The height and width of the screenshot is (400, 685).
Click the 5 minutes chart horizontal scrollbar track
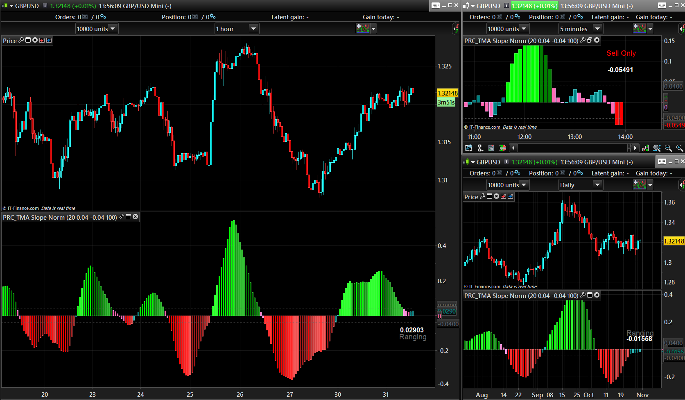[572, 148]
